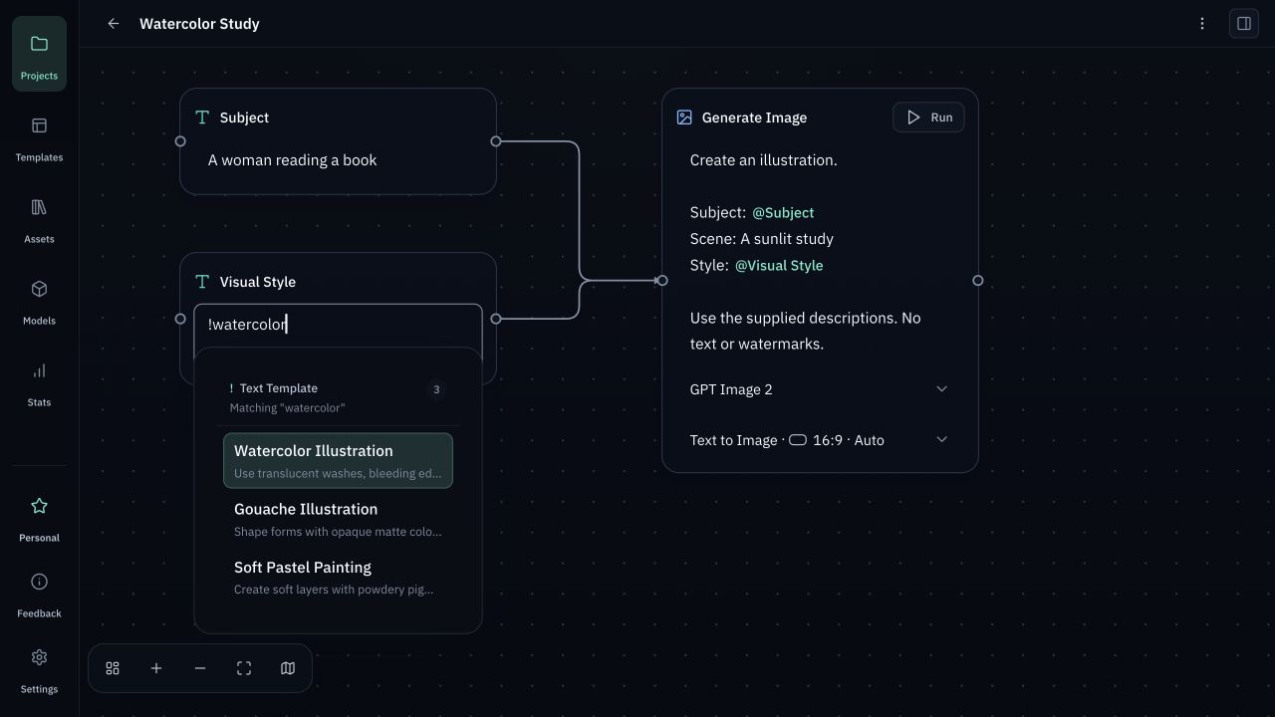Open the node grid layout tool
This screenshot has width=1275, height=717.
[x=113, y=668]
